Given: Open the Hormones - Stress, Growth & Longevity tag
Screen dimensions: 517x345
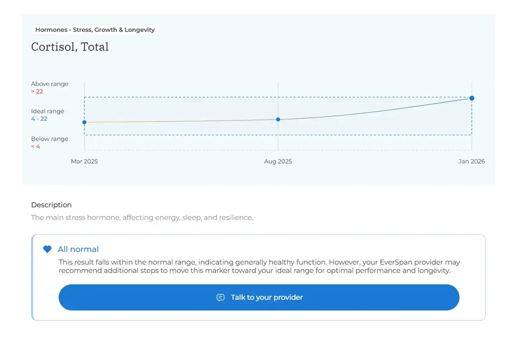Looking at the screenshot, I should 95,30.
